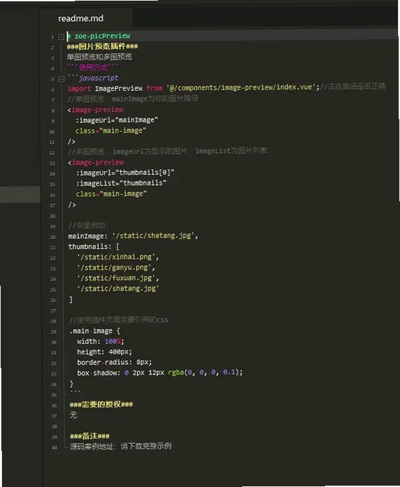This screenshot has width=400, height=487.
Task: Click the closing /> on line 17
Action: click(x=72, y=204)
